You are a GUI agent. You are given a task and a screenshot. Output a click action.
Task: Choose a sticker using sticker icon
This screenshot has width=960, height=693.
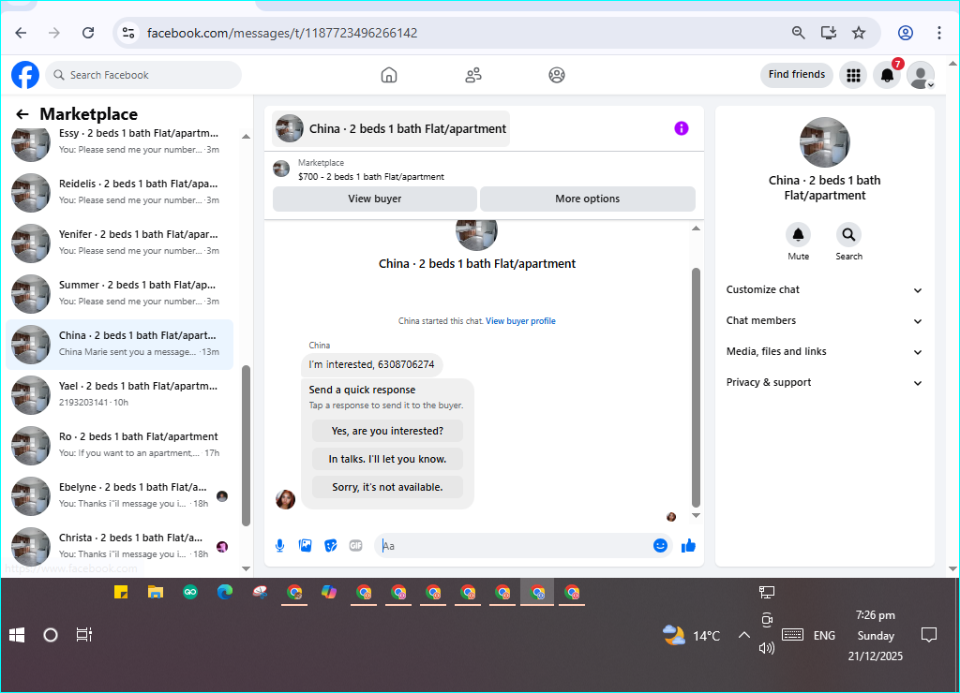(x=331, y=546)
